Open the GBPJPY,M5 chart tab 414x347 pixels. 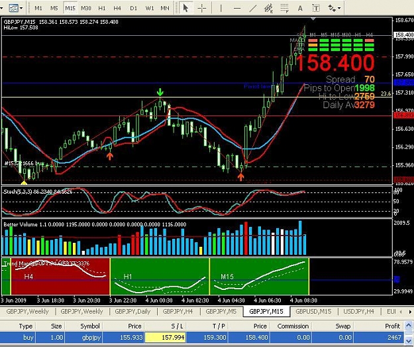pyautogui.click(x=221, y=312)
